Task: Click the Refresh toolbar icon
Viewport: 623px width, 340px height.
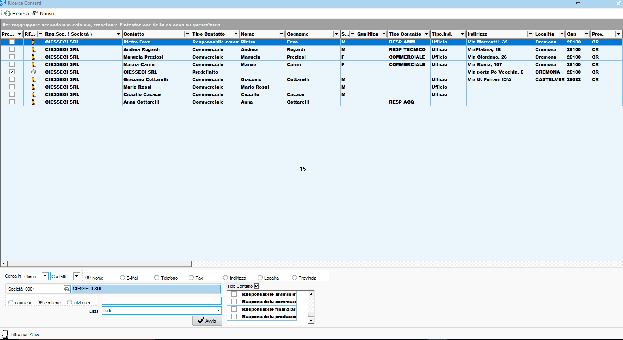Action: click(x=8, y=13)
